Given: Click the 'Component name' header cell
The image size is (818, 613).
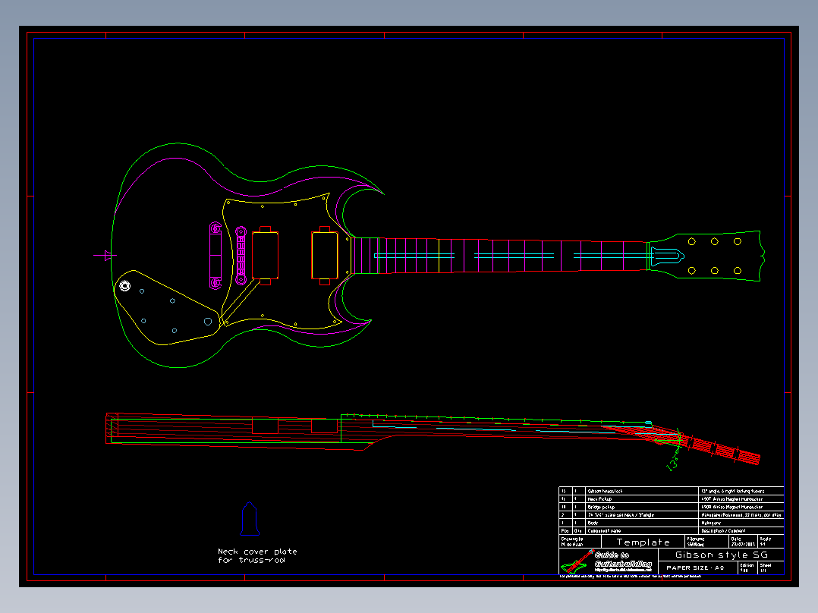Looking at the screenshot, I should [x=642, y=530].
